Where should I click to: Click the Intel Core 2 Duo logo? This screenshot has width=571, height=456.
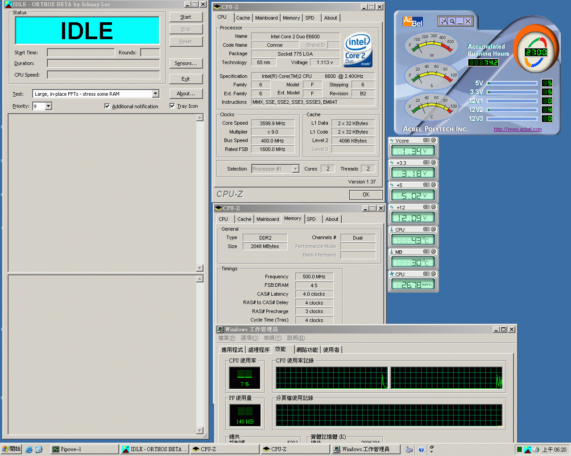click(358, 50)
